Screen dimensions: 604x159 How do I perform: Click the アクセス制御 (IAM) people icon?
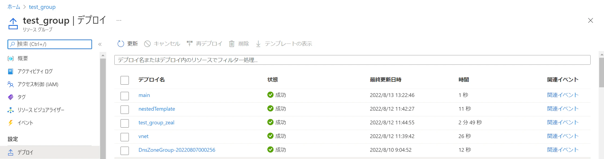click(x=10, y=84)
